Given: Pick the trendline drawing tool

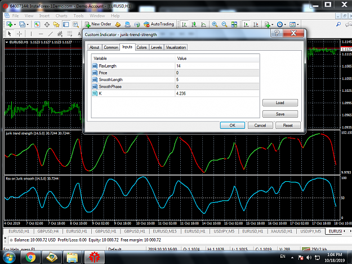Looking at the screenshot, I should (51, 34).
